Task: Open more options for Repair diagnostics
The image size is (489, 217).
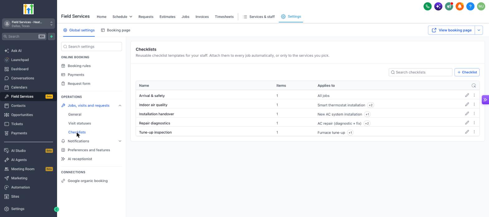Action: pyautogui.click(x=474, y=123)
